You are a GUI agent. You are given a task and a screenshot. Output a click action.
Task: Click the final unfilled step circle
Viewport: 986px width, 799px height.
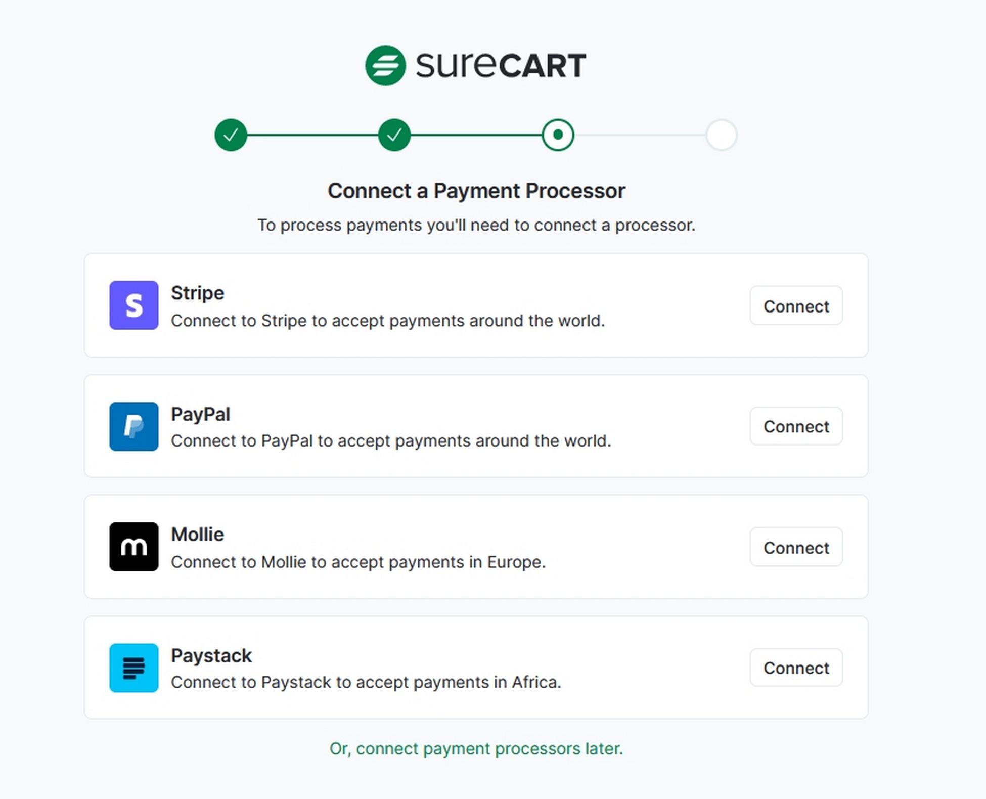[x=721, y=135]
